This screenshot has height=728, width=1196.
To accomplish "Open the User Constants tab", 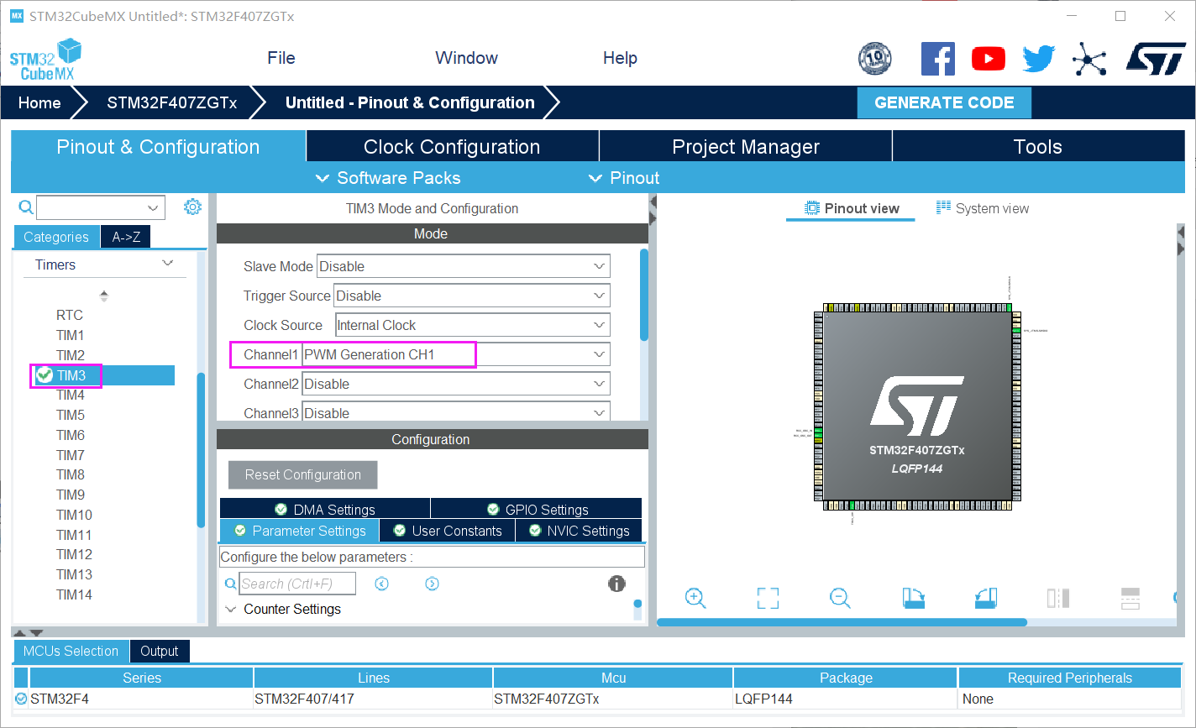I will (447, 531).
